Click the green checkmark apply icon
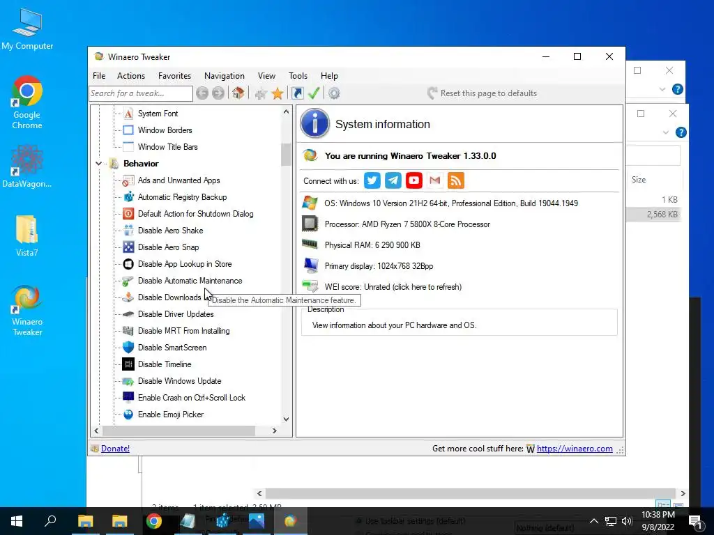The width and height of the screenshot is (714, 535). click(x=314, y=93)
